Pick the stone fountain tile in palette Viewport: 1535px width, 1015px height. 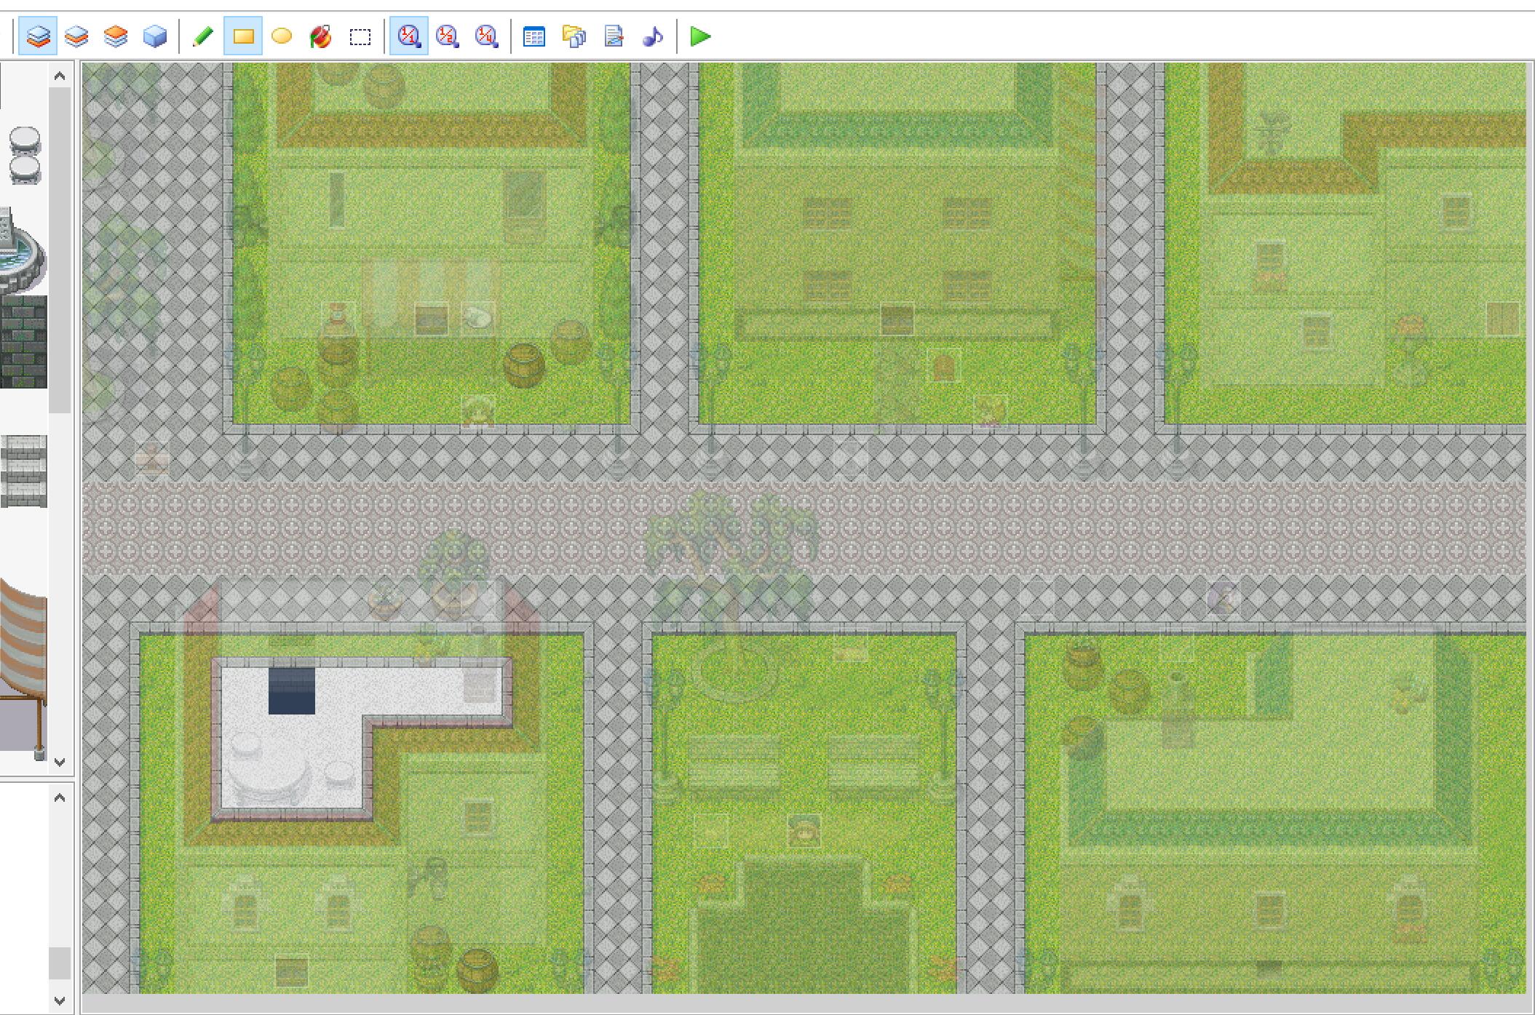tap(22, 250)
